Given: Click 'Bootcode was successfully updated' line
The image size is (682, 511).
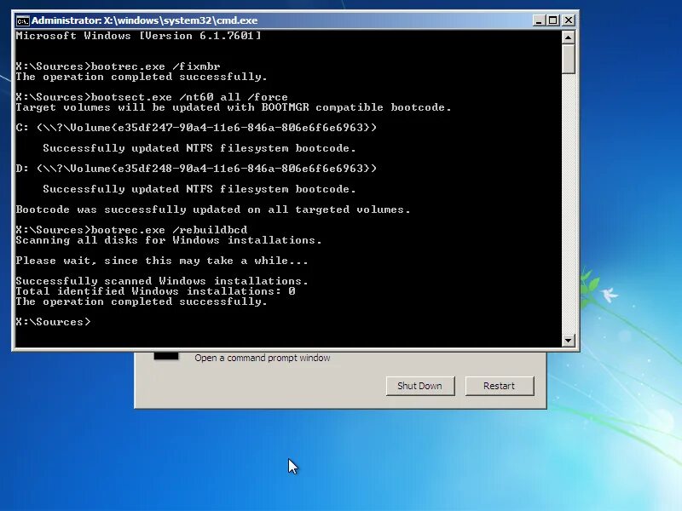Looking at the screenshot, I should (x=213, y=210).
